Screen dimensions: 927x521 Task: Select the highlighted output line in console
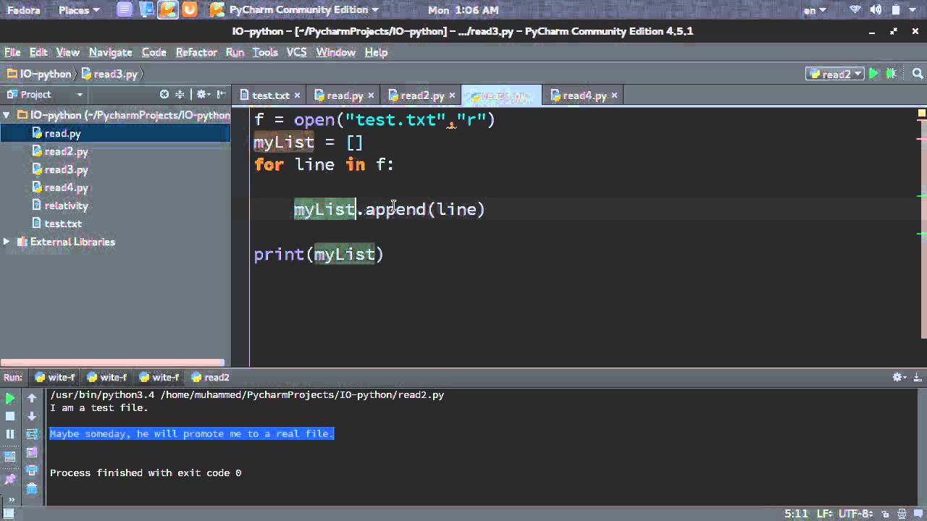pos(191,433)
